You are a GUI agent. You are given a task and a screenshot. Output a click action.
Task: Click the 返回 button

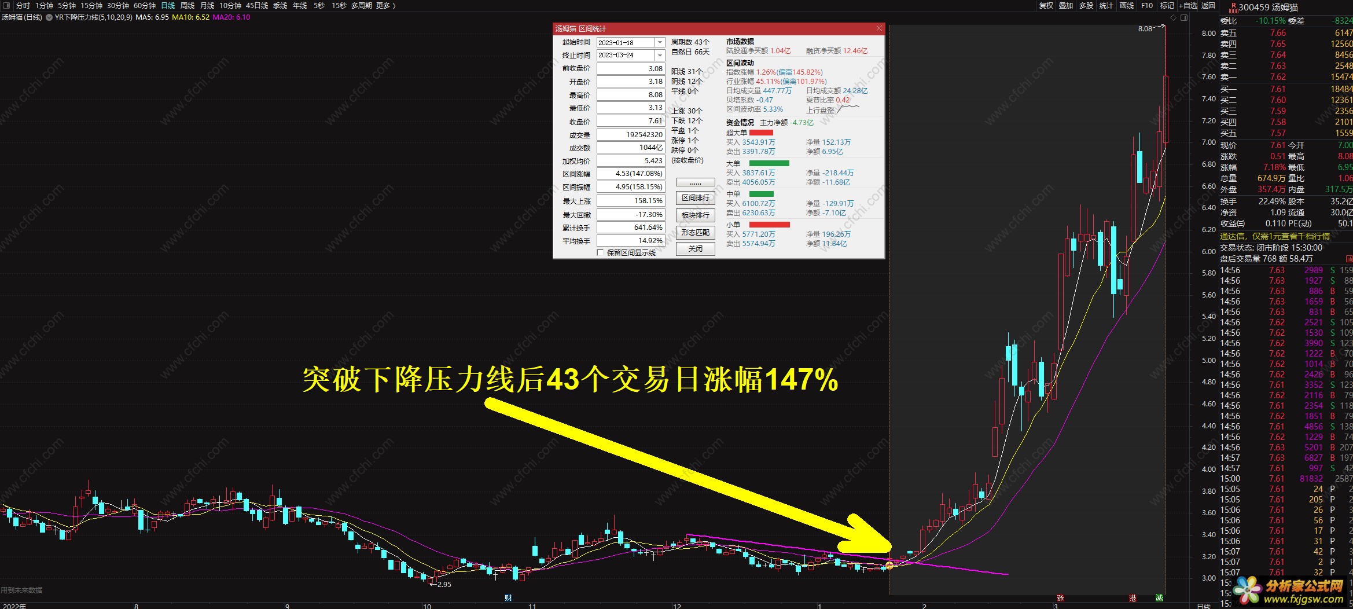[x=1208, y=5]
